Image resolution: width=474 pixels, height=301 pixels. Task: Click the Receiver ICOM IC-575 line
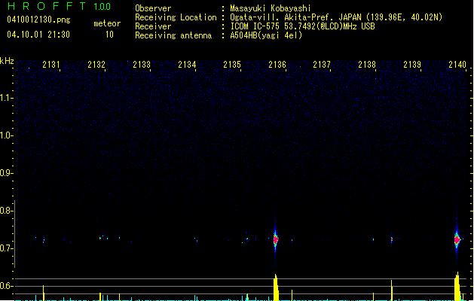(302, 26)
